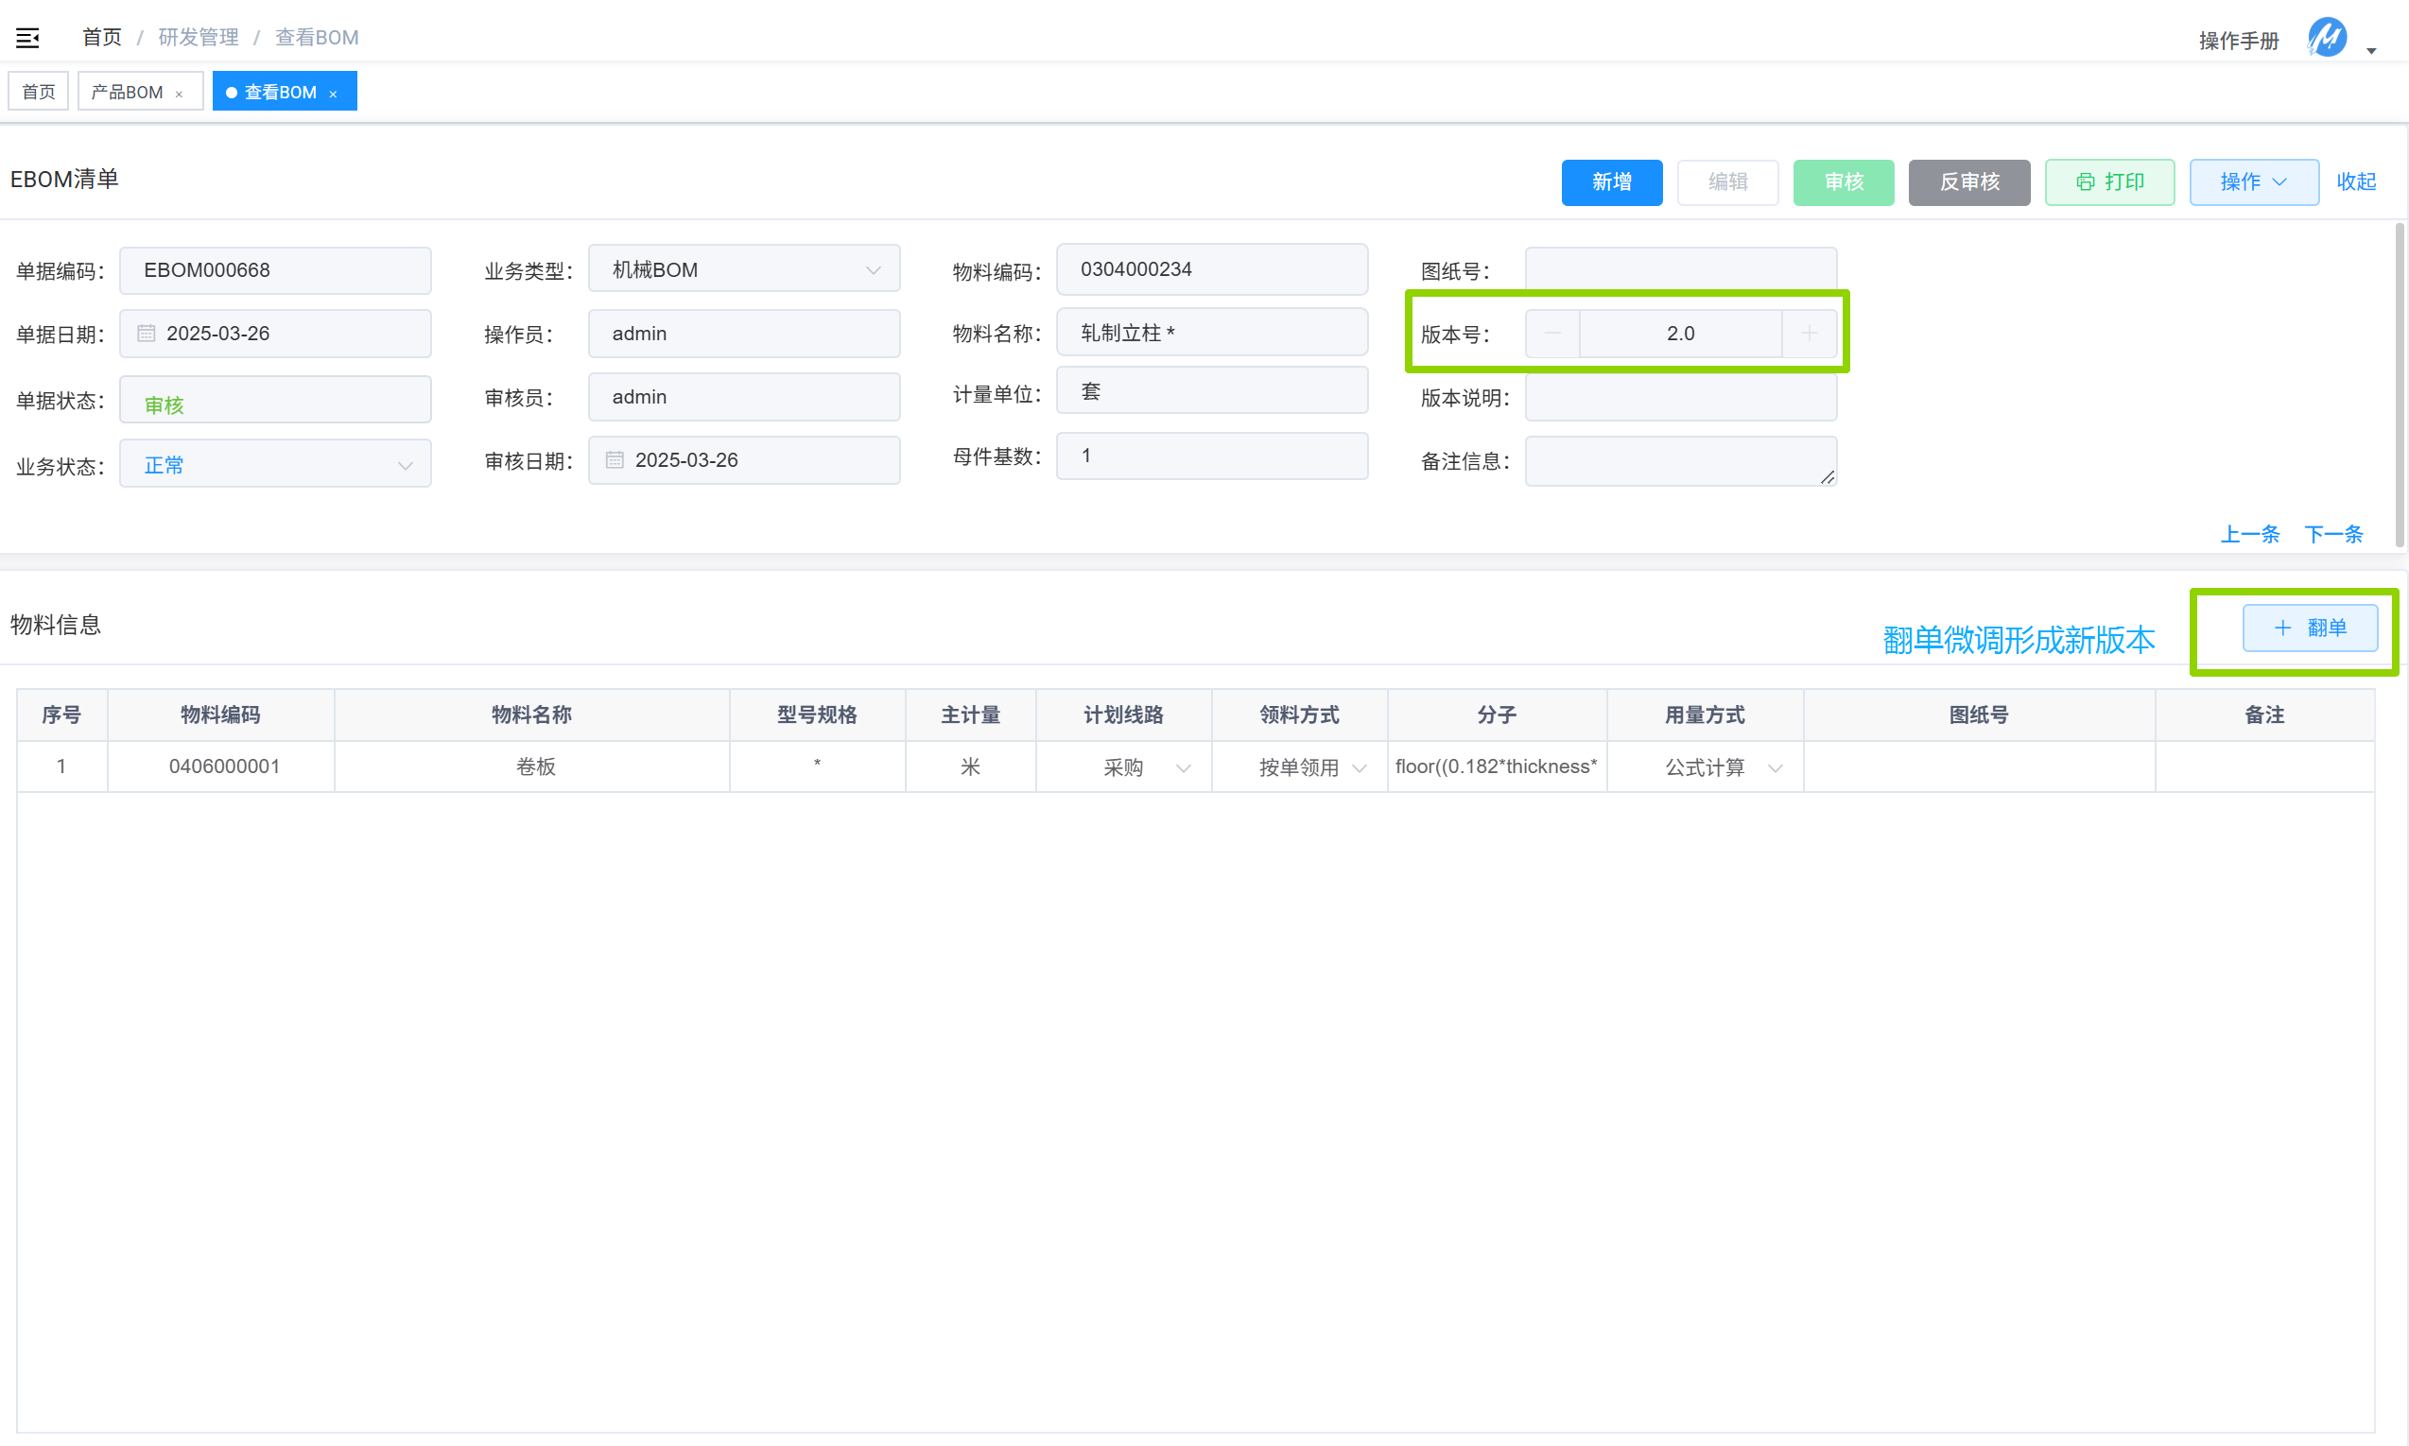The image size is (2409, 1446).
Task: Open the 计划线路 采购 dropdown in row 1
Action: pyautogui.click(x=1184, y=767)
